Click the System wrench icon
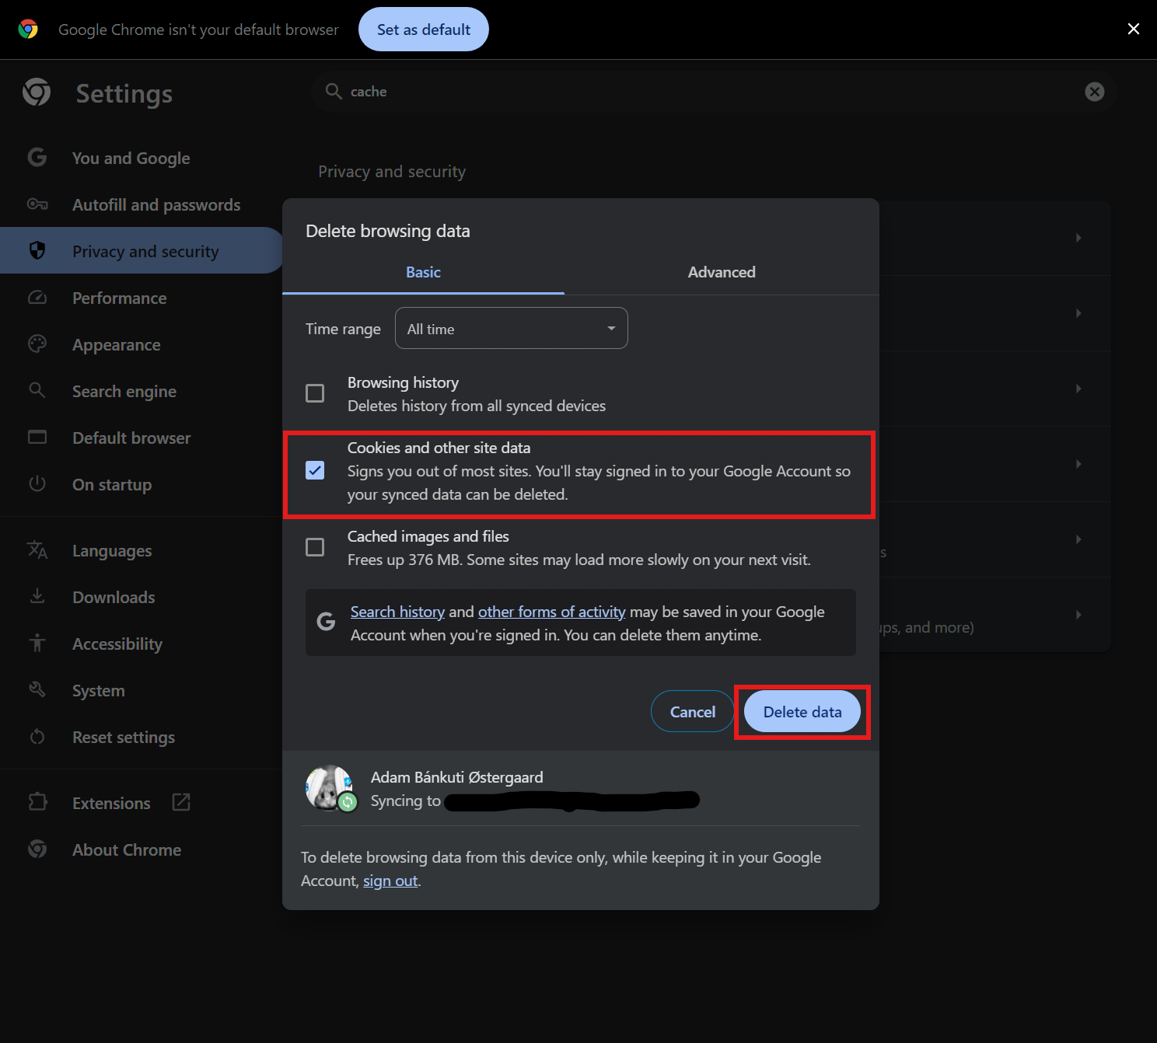1157x1043 pixels. (37, 689)
